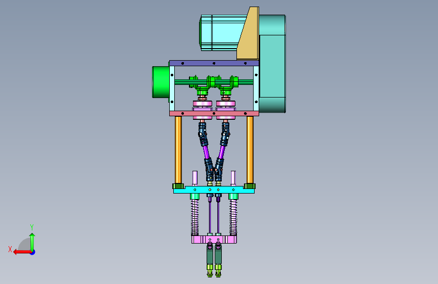This screenshot has height=284, width=438.
Task: Select the left short pink pin above cyan plate
Action: (x=195, y=178)
